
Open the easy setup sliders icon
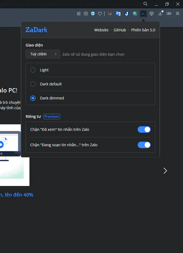[178, 14]
